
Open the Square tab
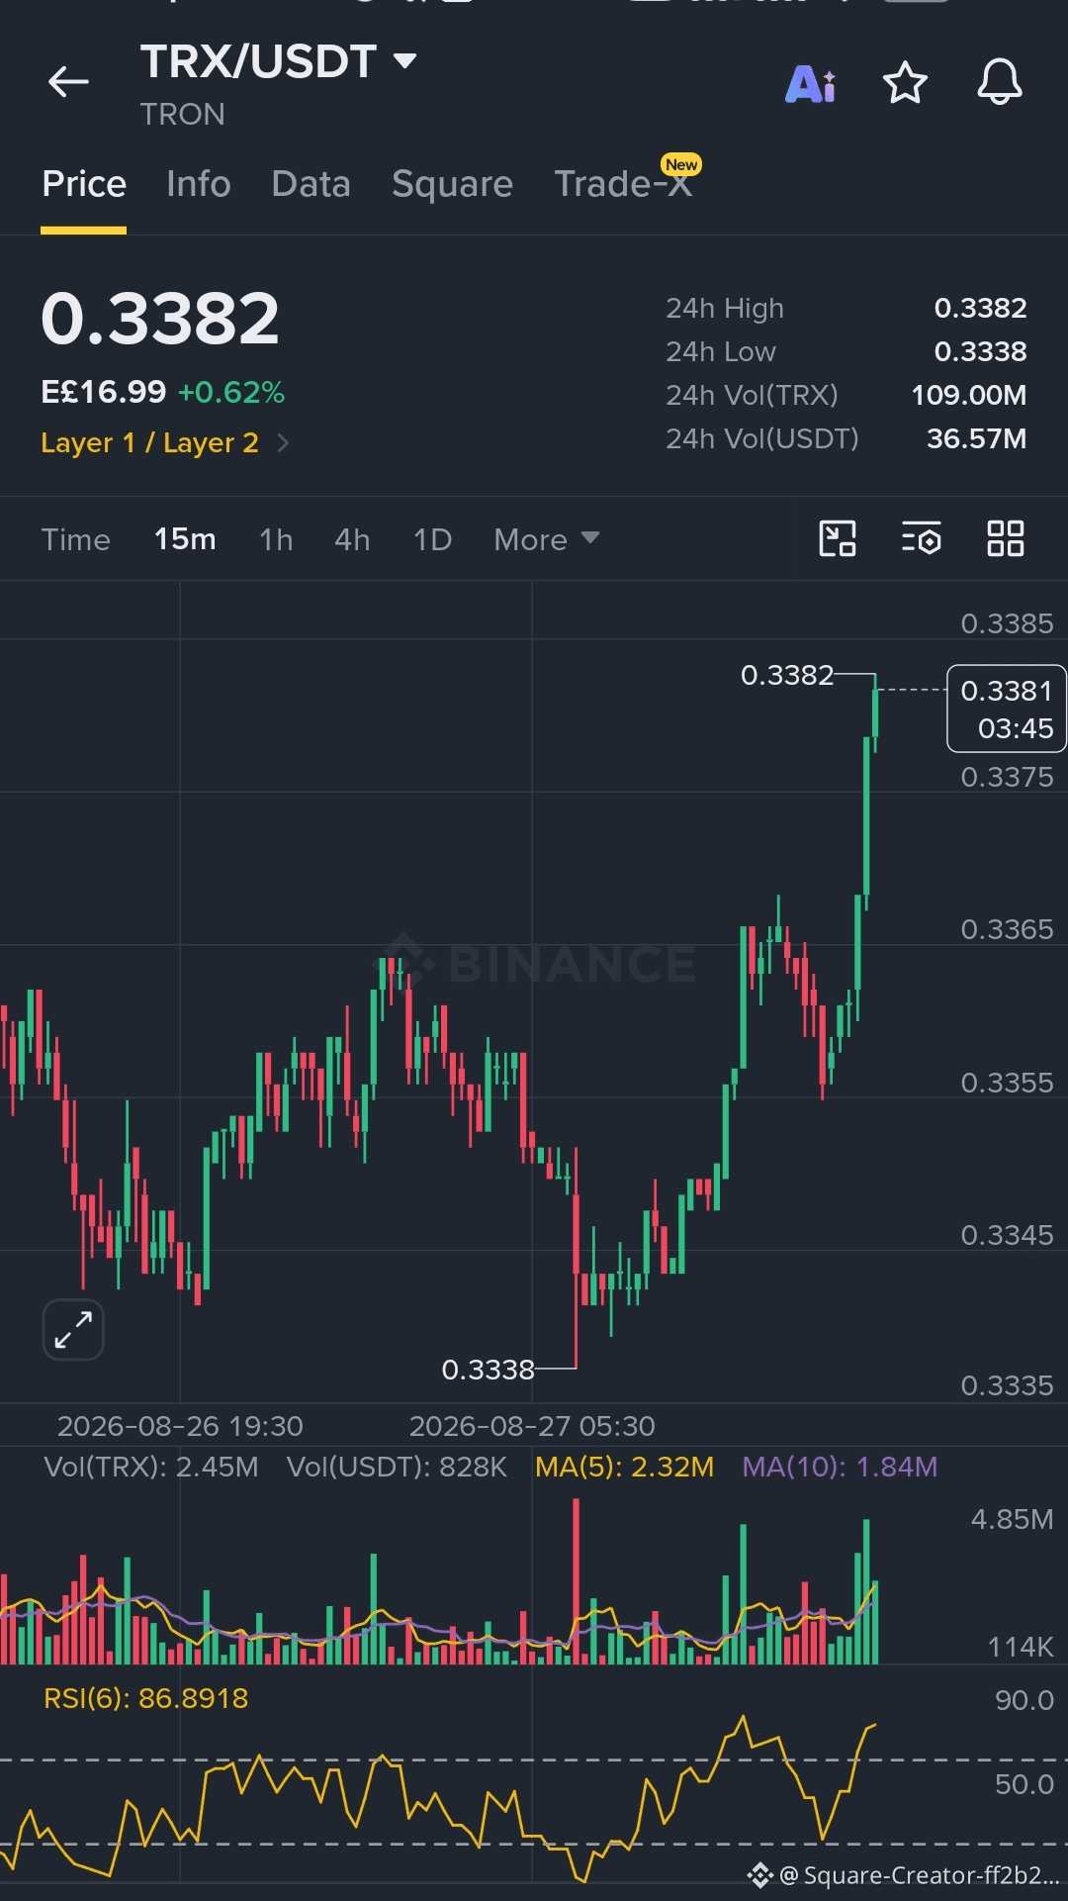click(x=453, y=184)
